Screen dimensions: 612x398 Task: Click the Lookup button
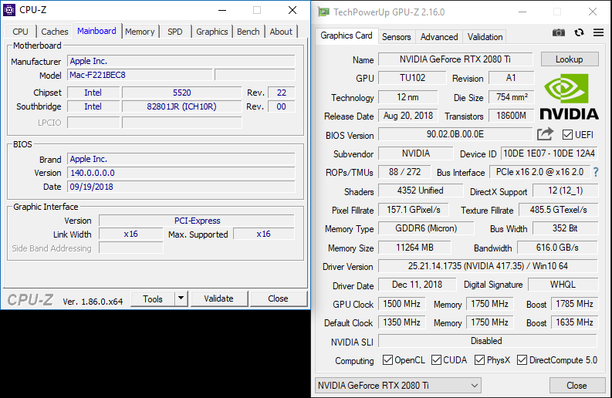[570, 59]
